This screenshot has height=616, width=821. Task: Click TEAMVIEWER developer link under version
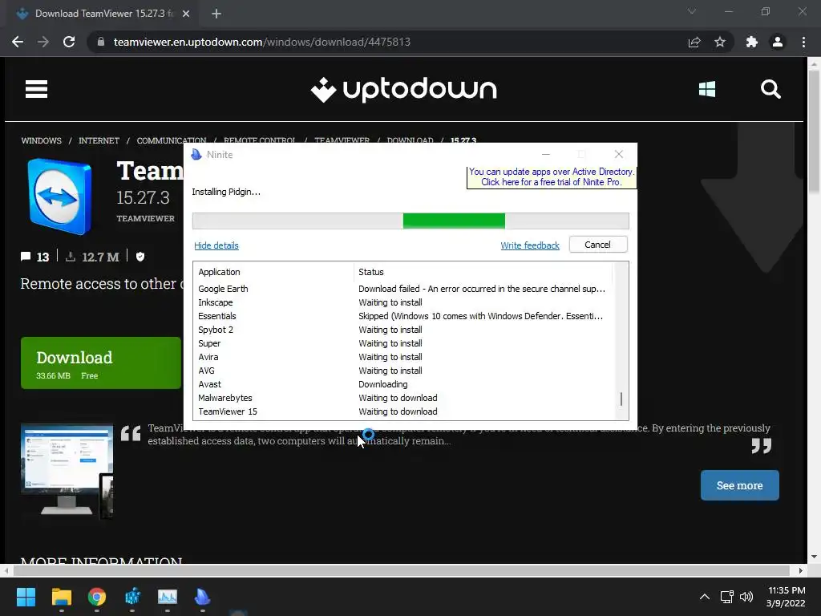146,218
